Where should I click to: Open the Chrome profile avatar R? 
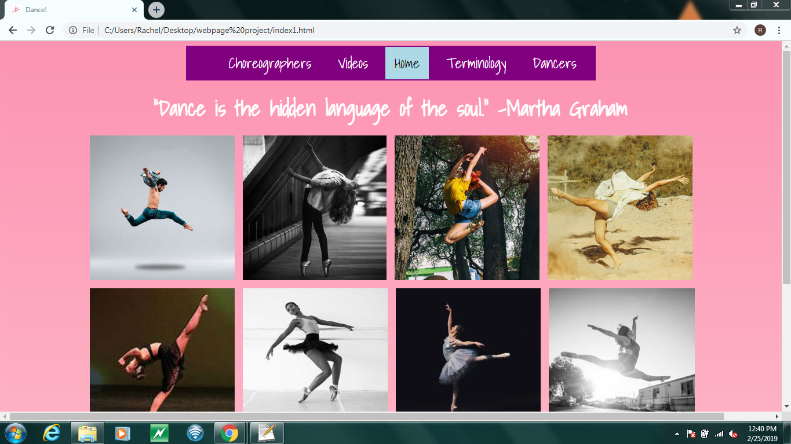760,30
